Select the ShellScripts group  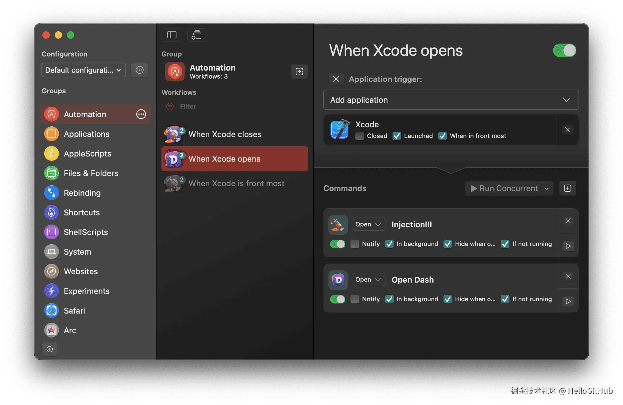click(86, 232)
